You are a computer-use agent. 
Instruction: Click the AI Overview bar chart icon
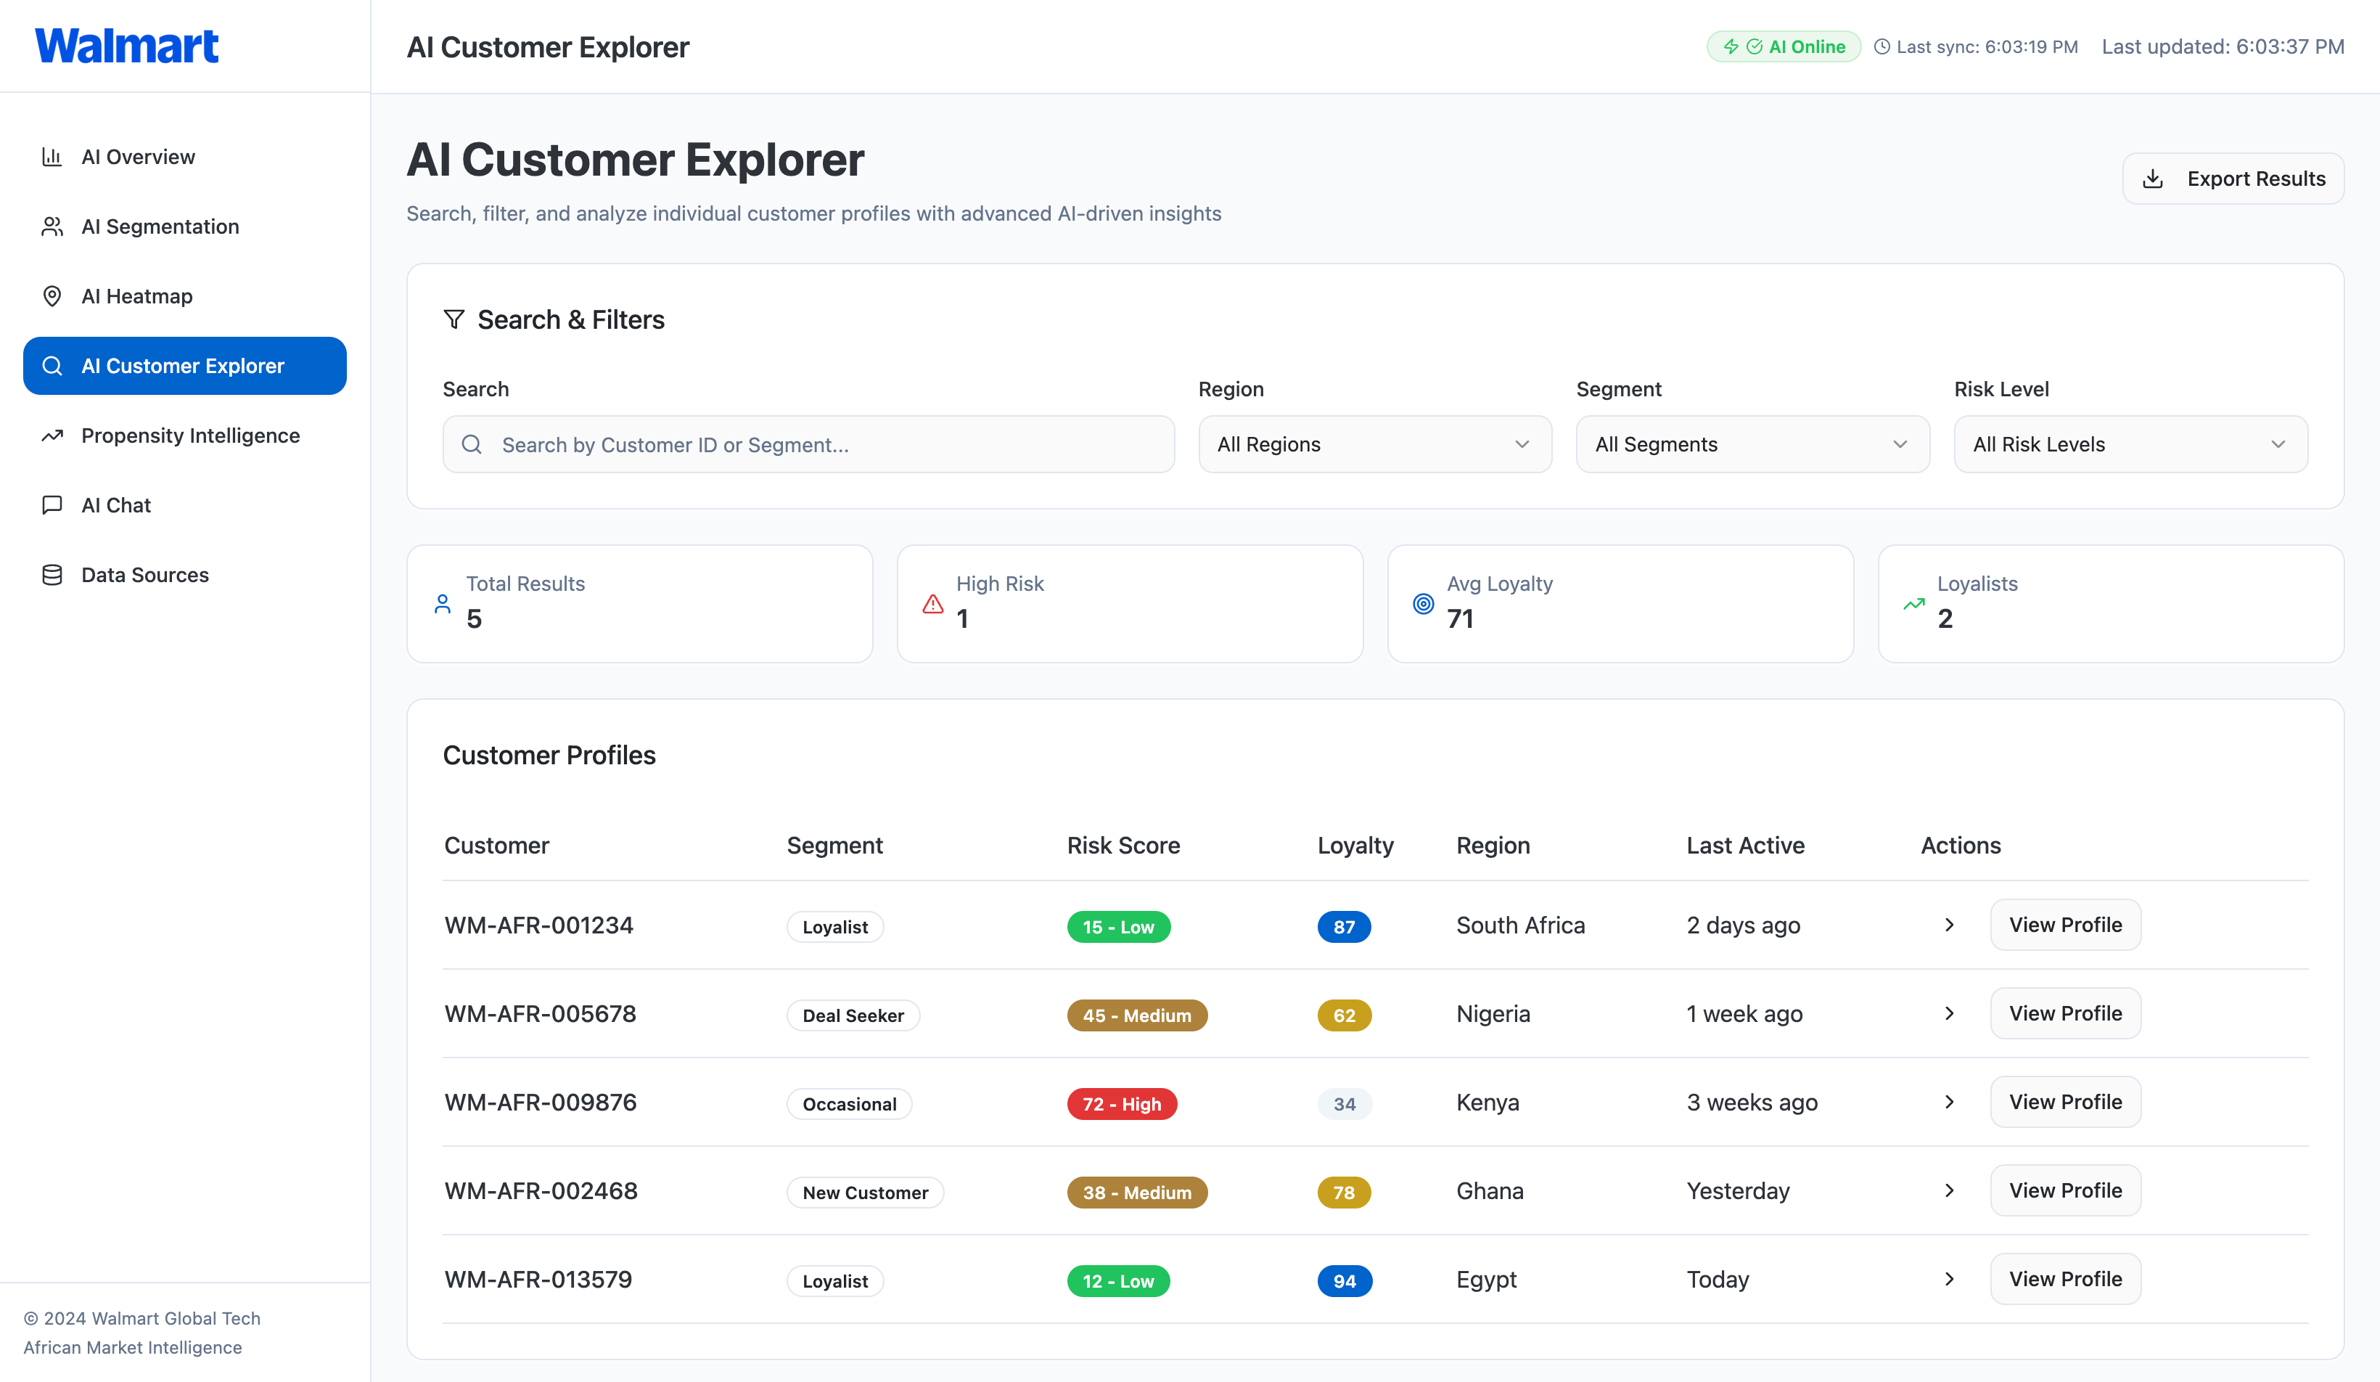[52, 157]
